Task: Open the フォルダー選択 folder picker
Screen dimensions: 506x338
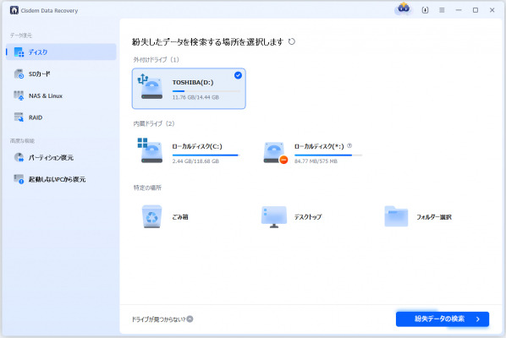Action: coord(418,217)
